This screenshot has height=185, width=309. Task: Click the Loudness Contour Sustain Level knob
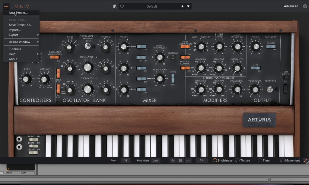click(237, 89)
